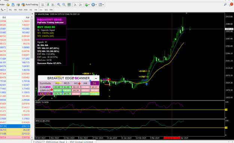Select the W1 timeframe

(46, 10)
